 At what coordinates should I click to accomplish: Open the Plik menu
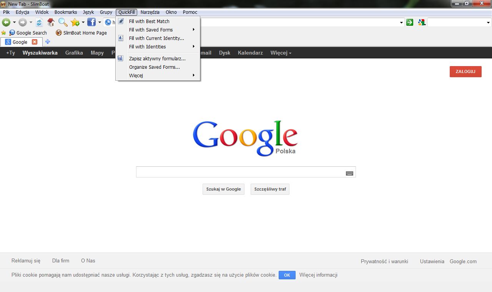pos(7,12)
